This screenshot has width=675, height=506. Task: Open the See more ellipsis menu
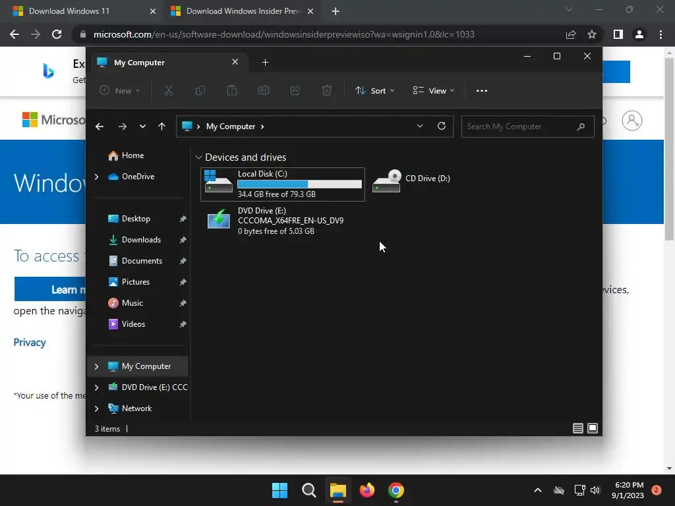pos(482,91)
